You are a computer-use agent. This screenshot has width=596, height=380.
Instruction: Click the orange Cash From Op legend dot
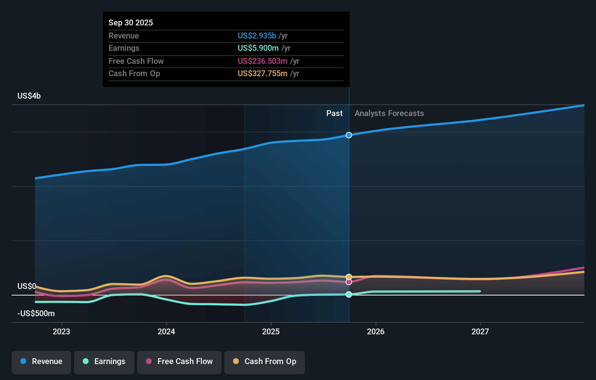(x=236, y=362)
